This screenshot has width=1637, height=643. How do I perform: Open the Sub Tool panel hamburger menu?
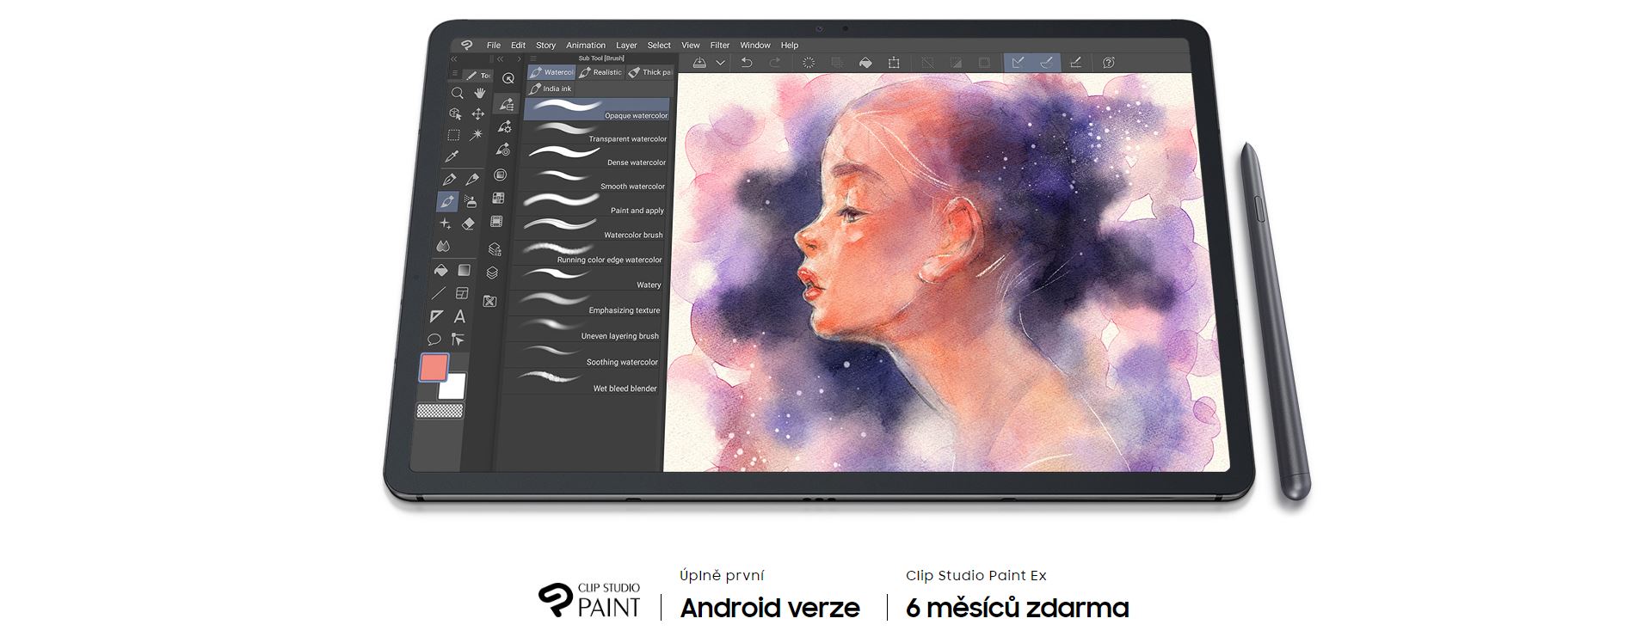(532, 59)
